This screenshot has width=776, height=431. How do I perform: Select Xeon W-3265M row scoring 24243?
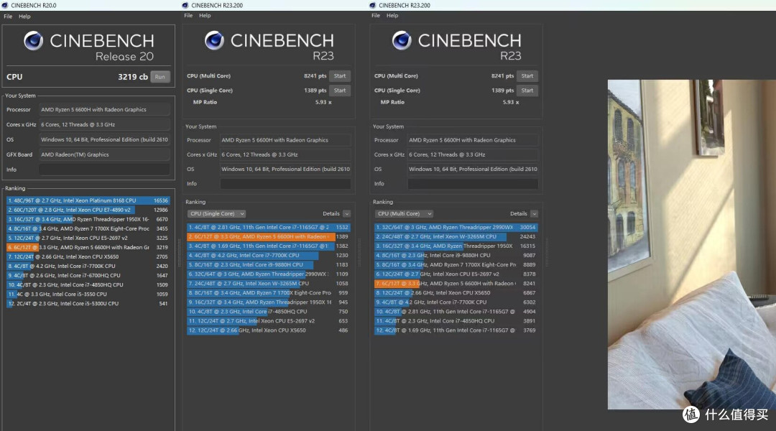click(456, 236)
